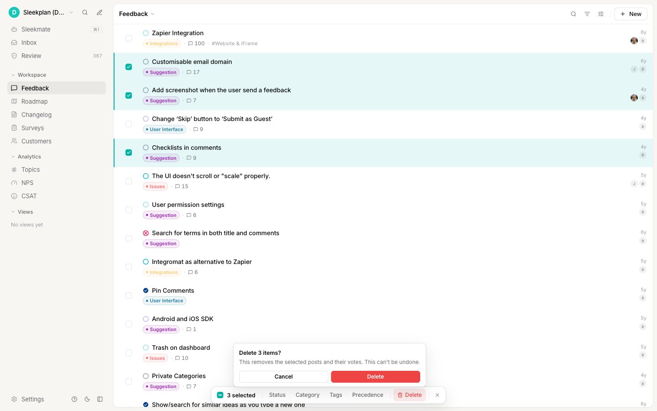The height and width of the screenshot is (411, 657).
Task: Check the Pin Comments checkbox
Action: tap(129, 295)
